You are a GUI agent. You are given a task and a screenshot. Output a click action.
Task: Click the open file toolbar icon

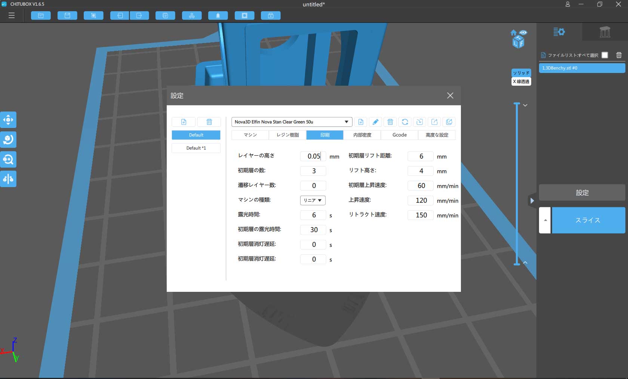pos(41,16)
